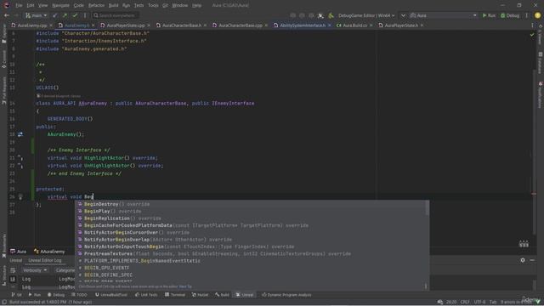This screenshot has height=306, width=544.
Task: Click the git push arrow icon
Action: 65,15
